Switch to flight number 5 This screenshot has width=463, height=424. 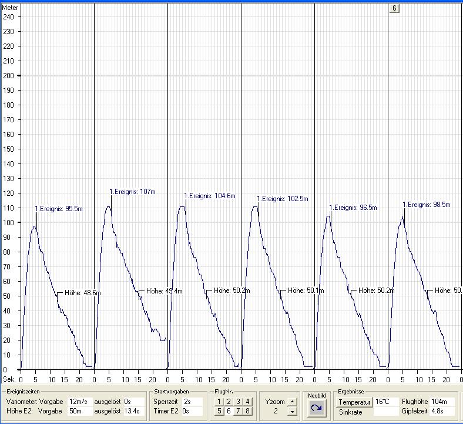[x=219, y=411]
